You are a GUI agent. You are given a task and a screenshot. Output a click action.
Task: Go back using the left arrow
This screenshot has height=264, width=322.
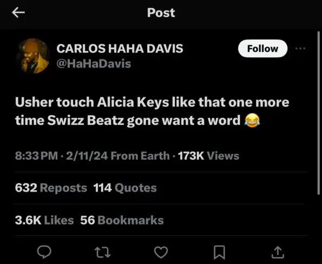tap(18, 12)
